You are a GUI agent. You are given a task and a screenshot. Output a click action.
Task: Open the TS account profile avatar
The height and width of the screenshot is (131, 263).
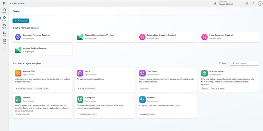(x=260, y=3)
